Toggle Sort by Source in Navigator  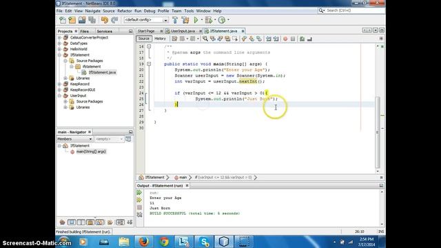(x=130, y=223)
